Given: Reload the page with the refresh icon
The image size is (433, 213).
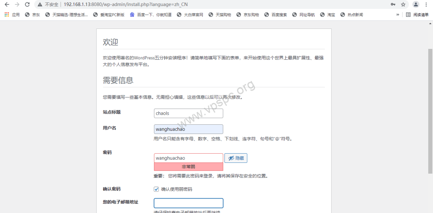Looking at the screenshot, I should pos(27,4).
